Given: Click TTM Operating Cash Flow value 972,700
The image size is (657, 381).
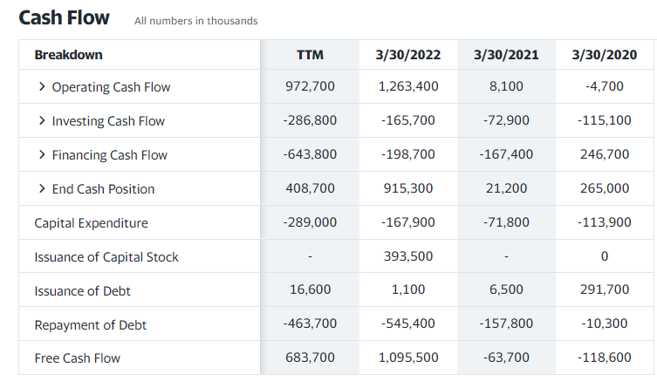Looking at the screenshot, I should [310, 86].
